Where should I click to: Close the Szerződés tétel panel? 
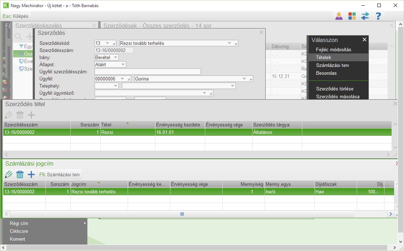395,104
